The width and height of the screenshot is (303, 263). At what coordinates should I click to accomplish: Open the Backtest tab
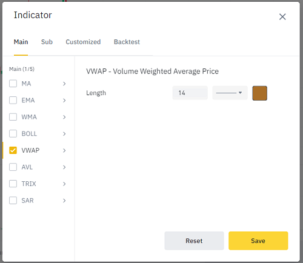pos(127,42)
